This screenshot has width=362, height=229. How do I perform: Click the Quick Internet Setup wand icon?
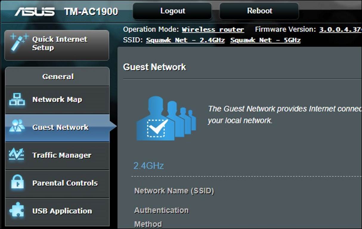click(x=19, y=42)
